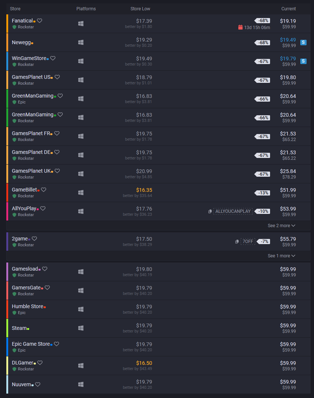Click the -13% discount tag for GameBillet

pos(262,193)
